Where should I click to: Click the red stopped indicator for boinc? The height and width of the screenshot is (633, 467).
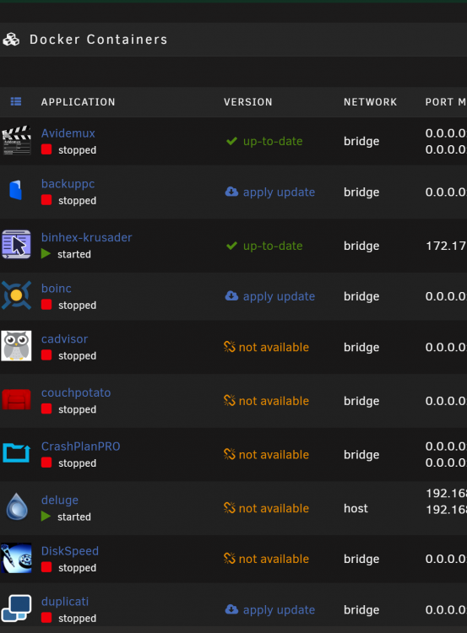[46, 305]
